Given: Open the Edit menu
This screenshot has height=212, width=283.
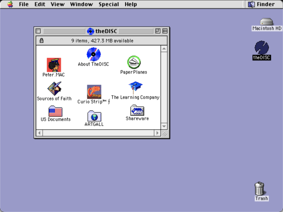Looking at the screenshot, I should [x=40, y=4].
